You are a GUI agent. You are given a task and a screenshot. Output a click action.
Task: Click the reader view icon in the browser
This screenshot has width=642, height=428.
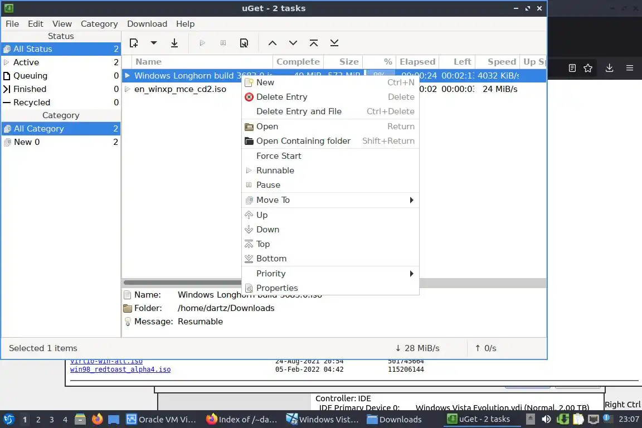(572, 68)
